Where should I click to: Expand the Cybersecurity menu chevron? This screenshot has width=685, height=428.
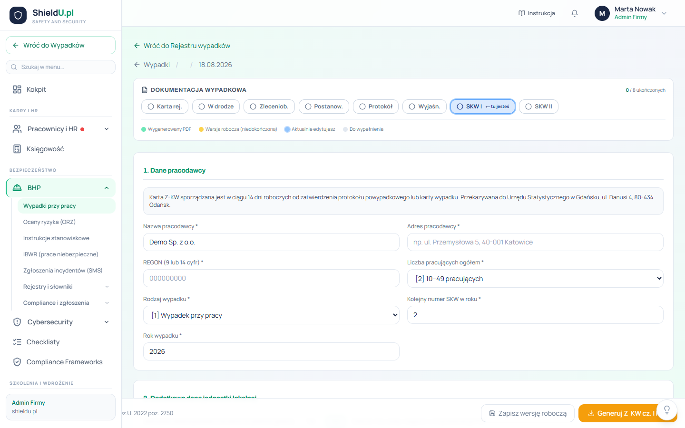point(107,322)
